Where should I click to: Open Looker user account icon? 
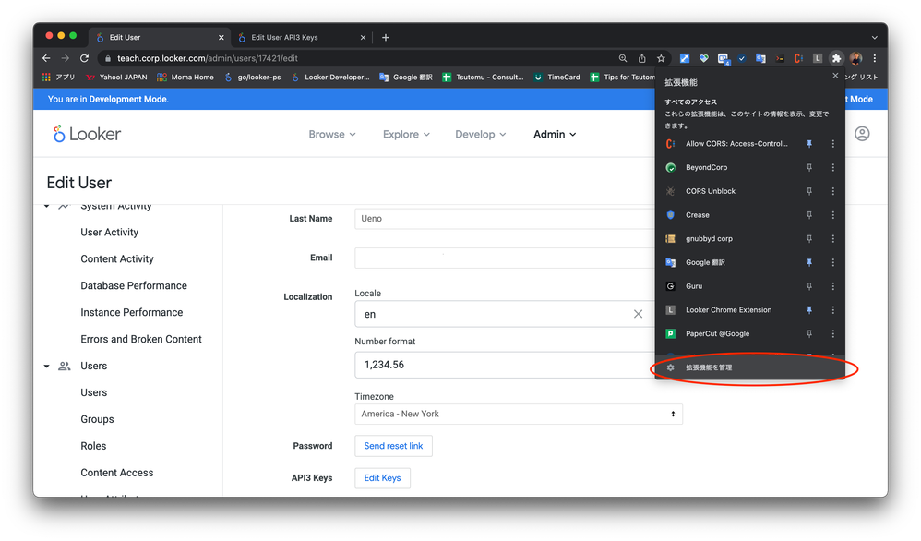[862, 134]
